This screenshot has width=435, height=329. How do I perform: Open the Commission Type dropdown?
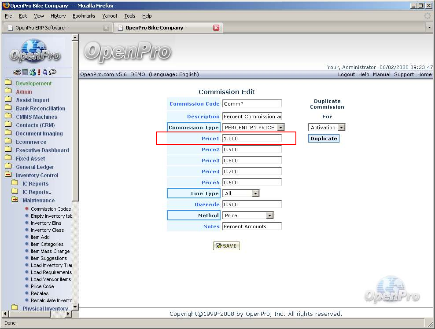pyautogui.click(x=280, y=128)
